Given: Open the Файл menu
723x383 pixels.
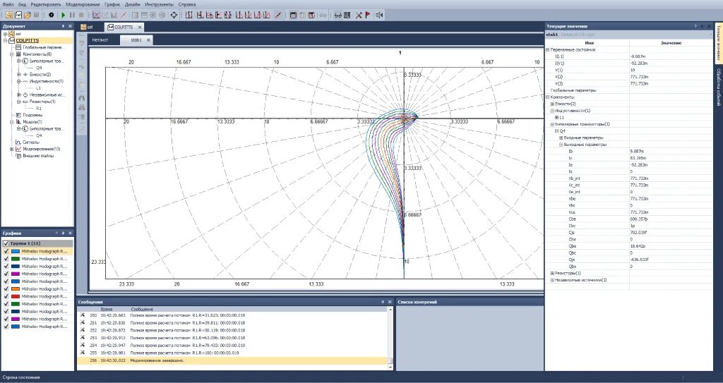Looking at the screenshot, I should coord(7,4).
